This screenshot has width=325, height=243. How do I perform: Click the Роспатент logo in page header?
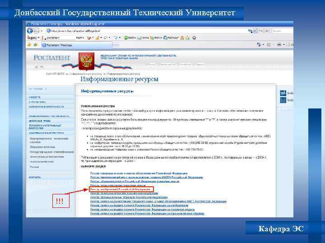[52, 58]
